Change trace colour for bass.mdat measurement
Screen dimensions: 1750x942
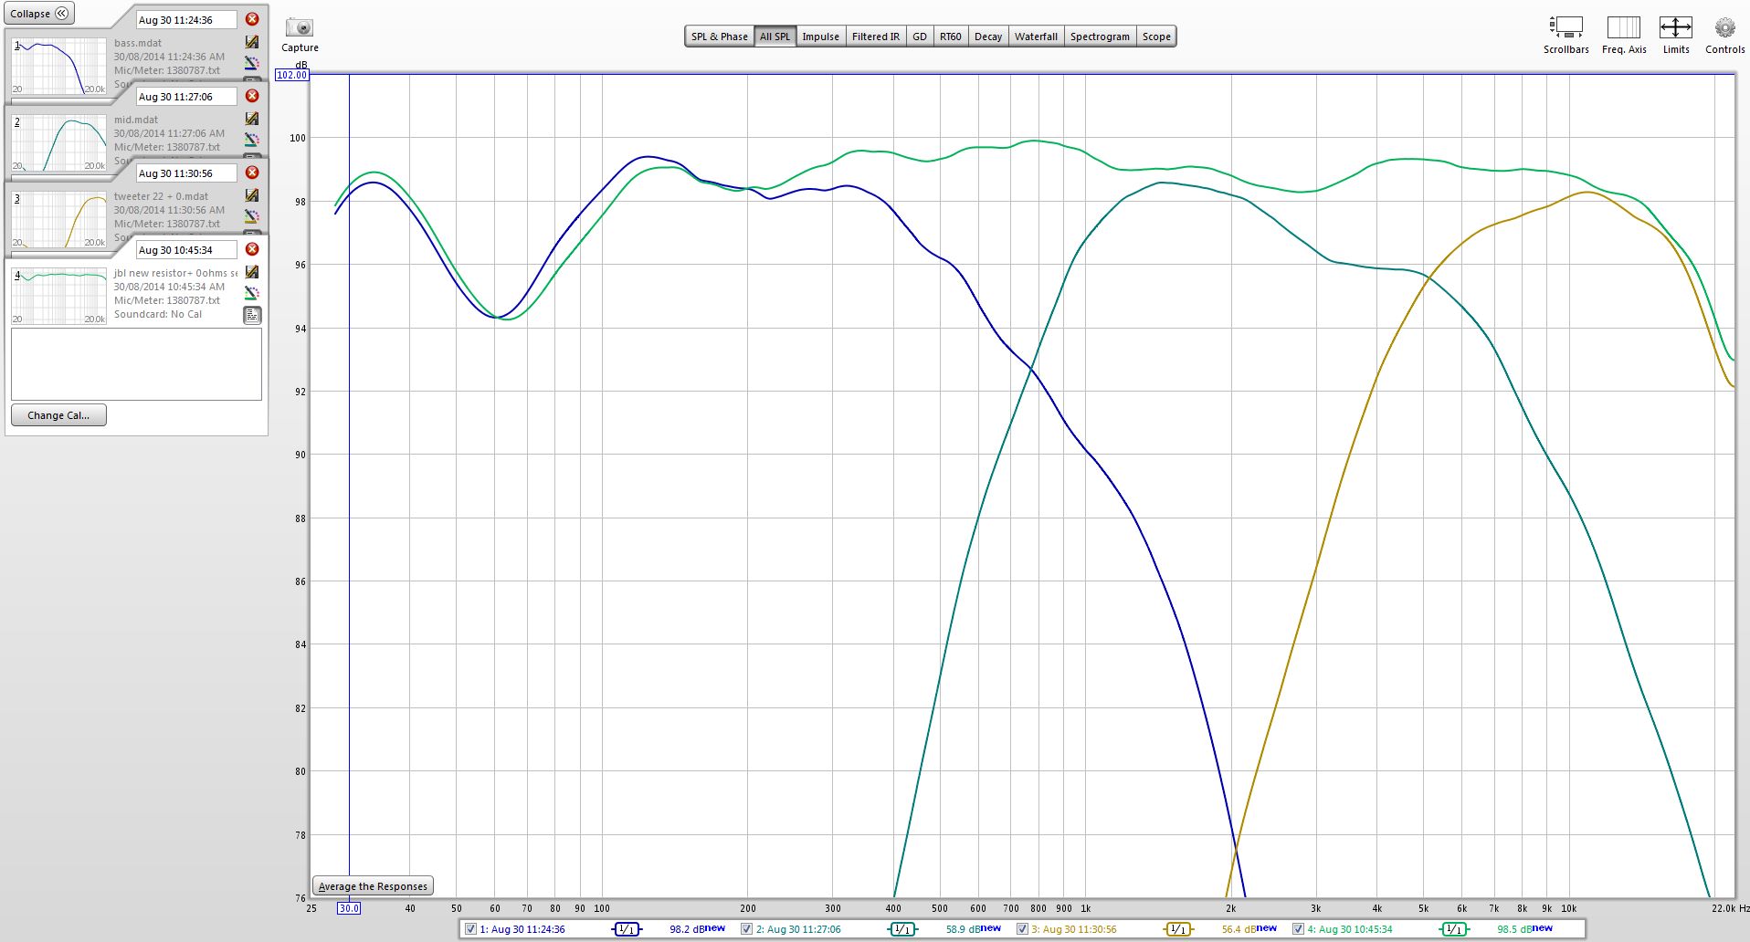(252, 63)
